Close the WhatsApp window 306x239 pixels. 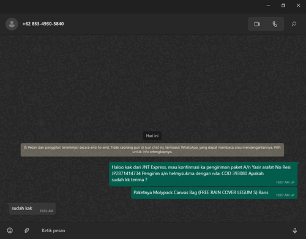click(x=298, y=6)
